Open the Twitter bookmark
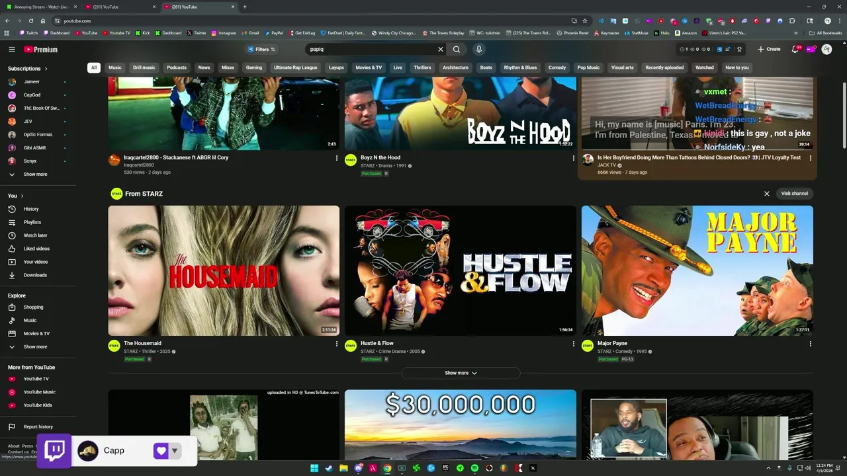The width and height of the screenshot is (847, 476). (197, 32)
